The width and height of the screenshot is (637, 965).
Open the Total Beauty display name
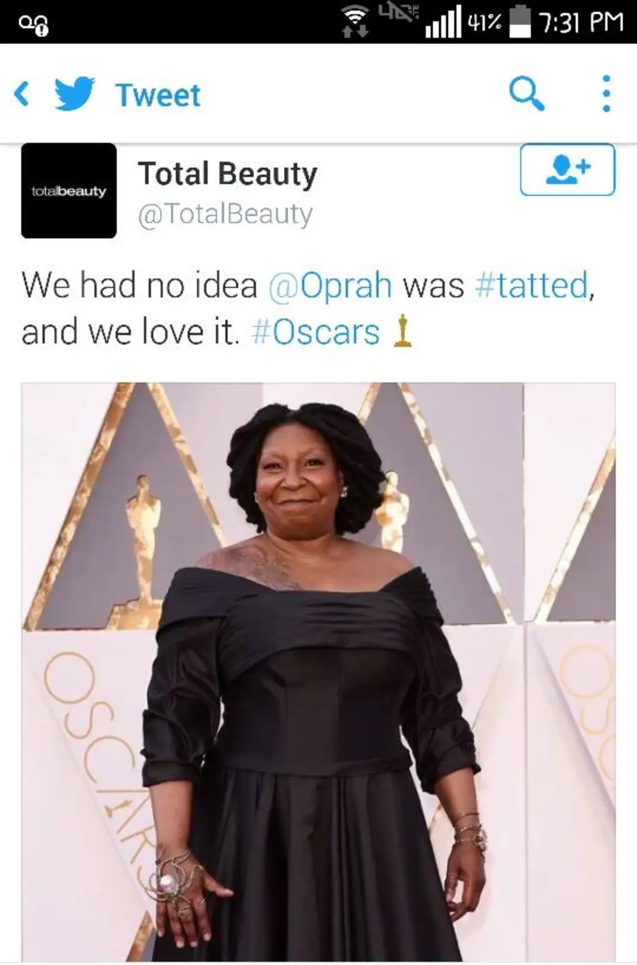[x=227, y=174]
